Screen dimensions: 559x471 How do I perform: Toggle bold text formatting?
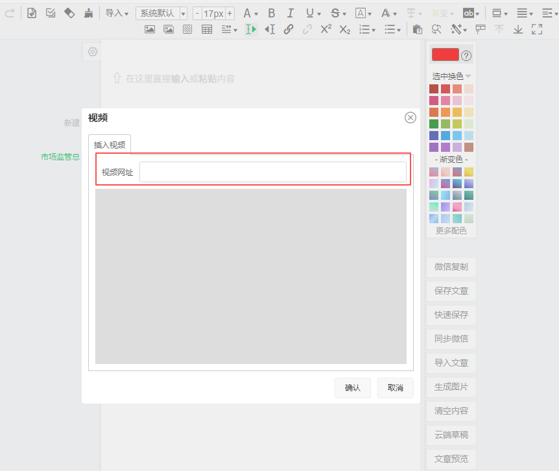271,13
